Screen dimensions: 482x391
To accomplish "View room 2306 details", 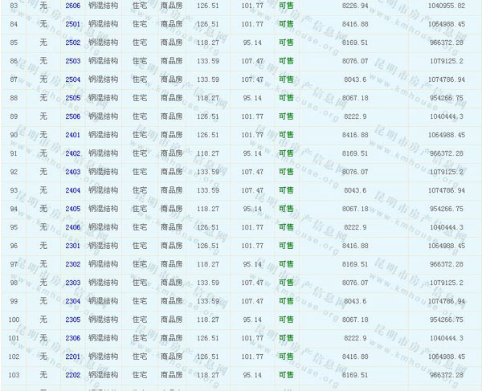I will [72, 338].
